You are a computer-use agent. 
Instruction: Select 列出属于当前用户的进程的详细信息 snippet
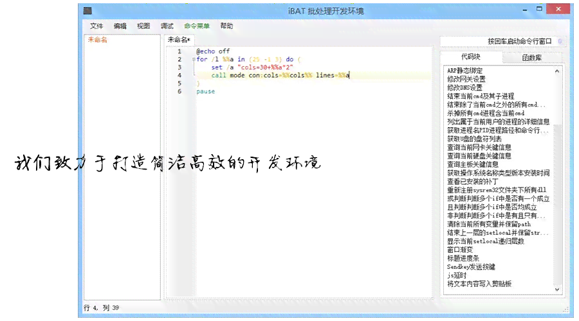(x=498, y=121)
